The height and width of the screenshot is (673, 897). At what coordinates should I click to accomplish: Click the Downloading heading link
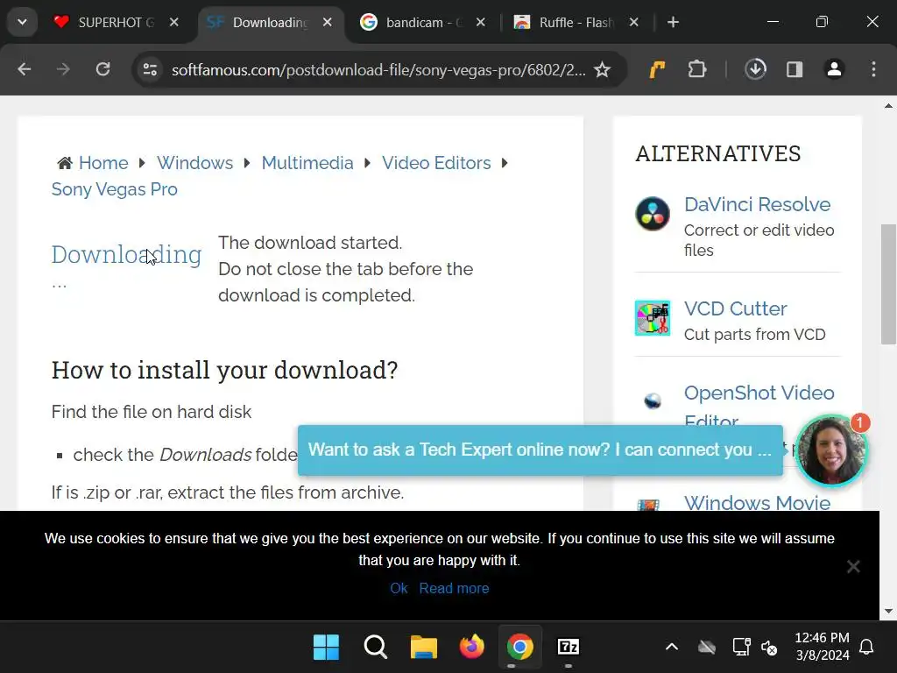click(x=126, y=255)
